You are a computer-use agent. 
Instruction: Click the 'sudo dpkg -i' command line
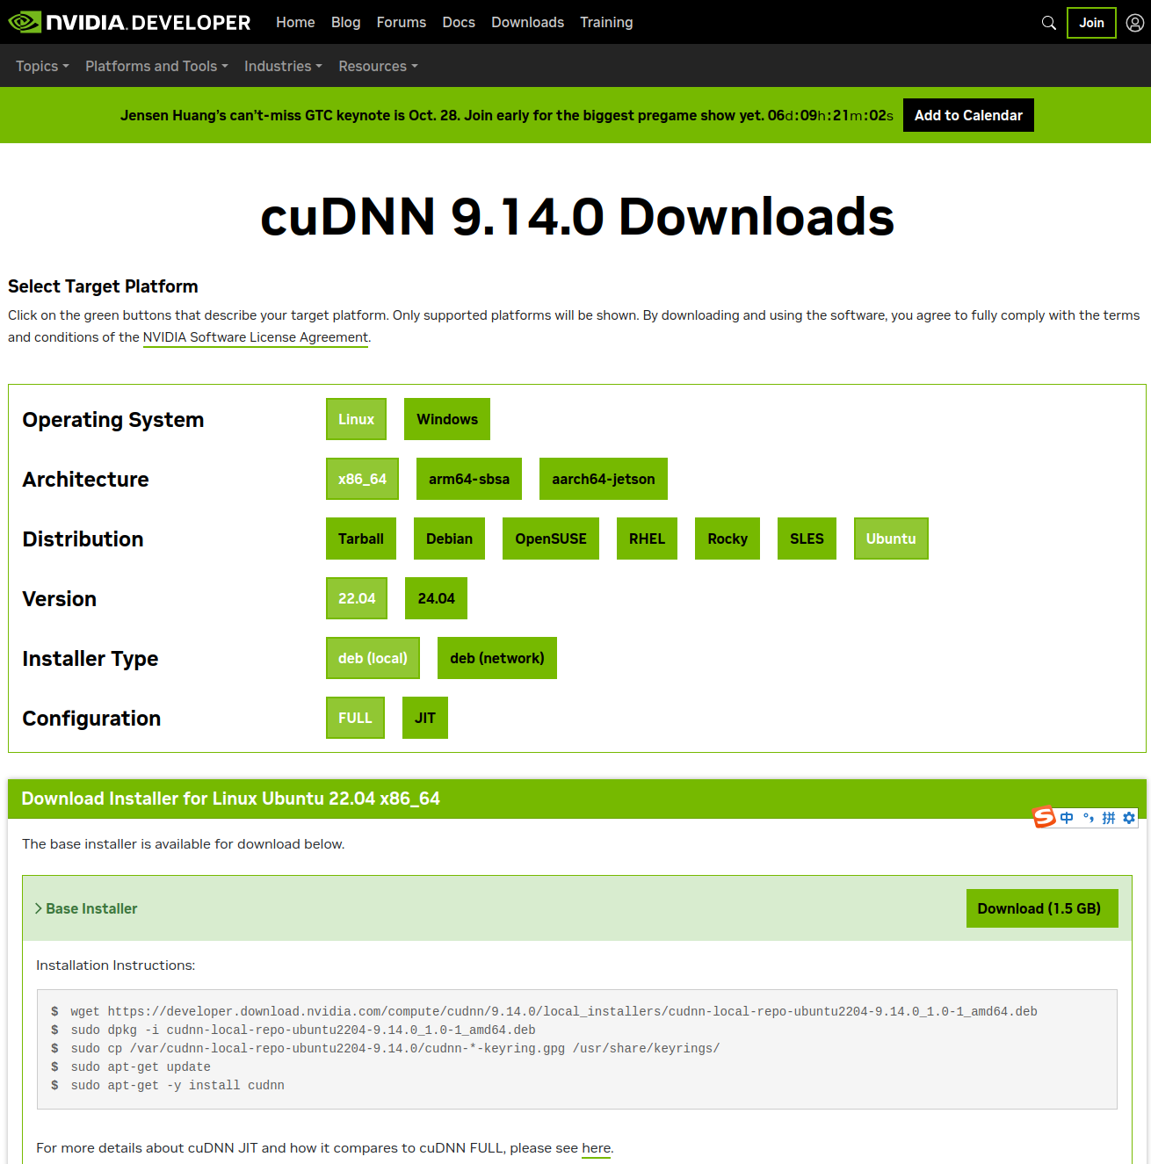tap(303, 1030)
